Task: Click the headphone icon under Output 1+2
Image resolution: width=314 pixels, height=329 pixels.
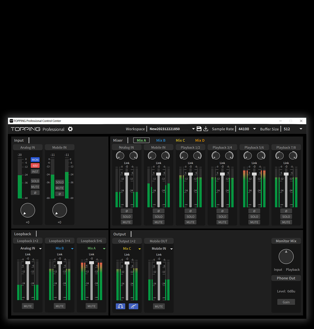Action: (x=120, y=306)
